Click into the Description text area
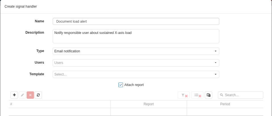This screenshot has width=272, height=116. click(136, 36)
